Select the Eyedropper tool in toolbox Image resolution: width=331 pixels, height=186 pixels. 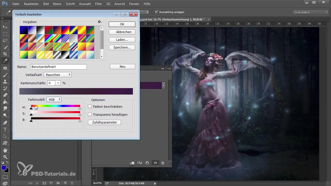[x=5, y=61]
